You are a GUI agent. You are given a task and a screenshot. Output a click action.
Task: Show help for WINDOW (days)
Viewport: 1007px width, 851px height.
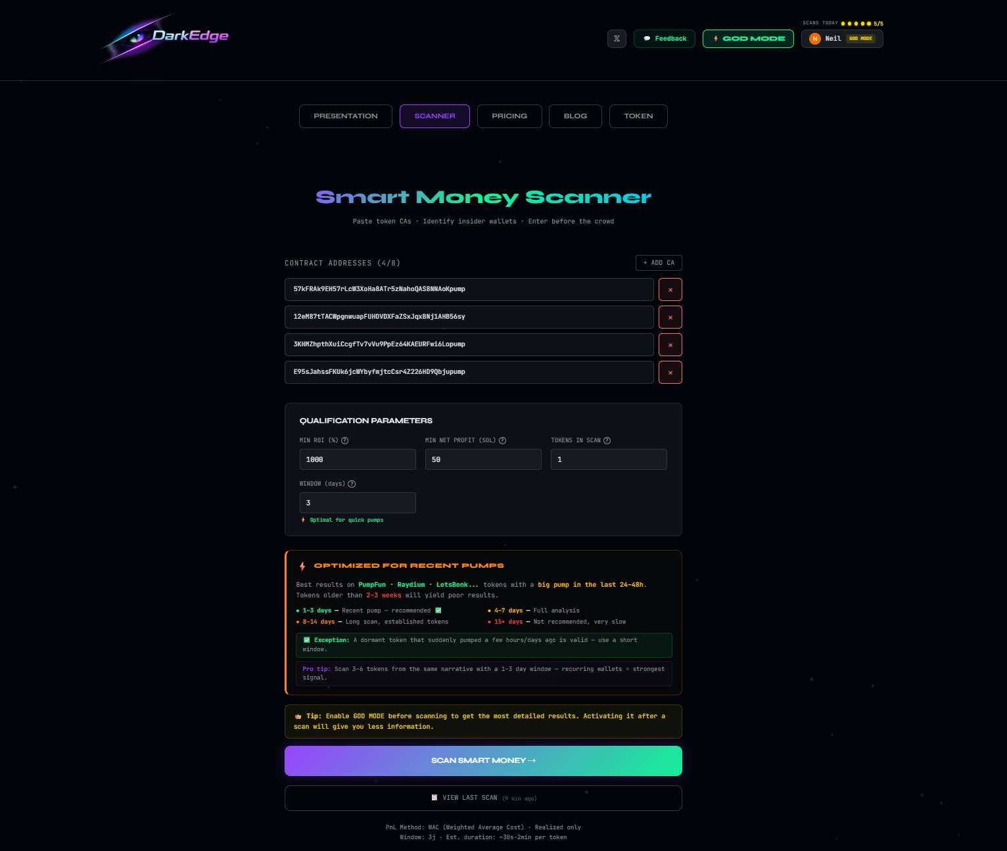352,484
